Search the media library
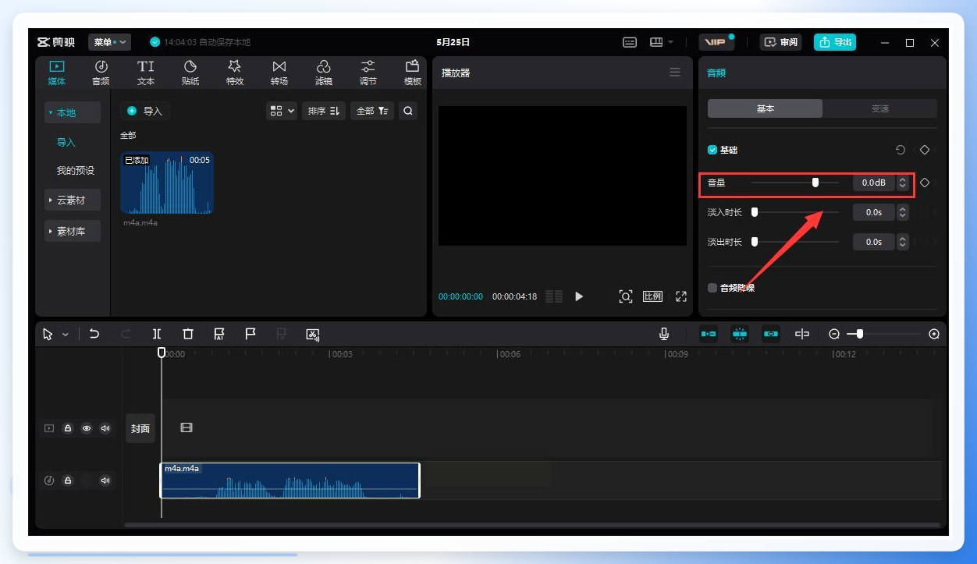This screenshot has height=564, width=977. [408, 111]
